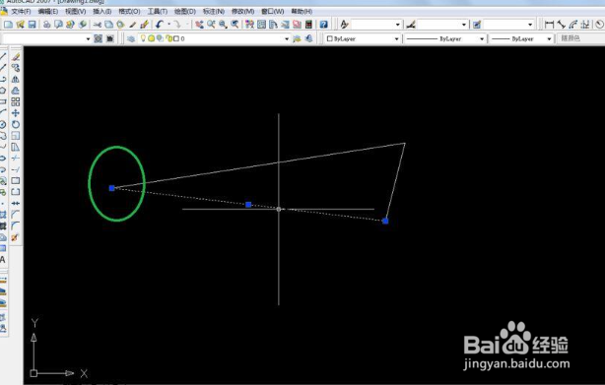The height and width of the screenshot is (385, 605).
Task: Click the Plot printer icon
Action: [x=46, y=25]
